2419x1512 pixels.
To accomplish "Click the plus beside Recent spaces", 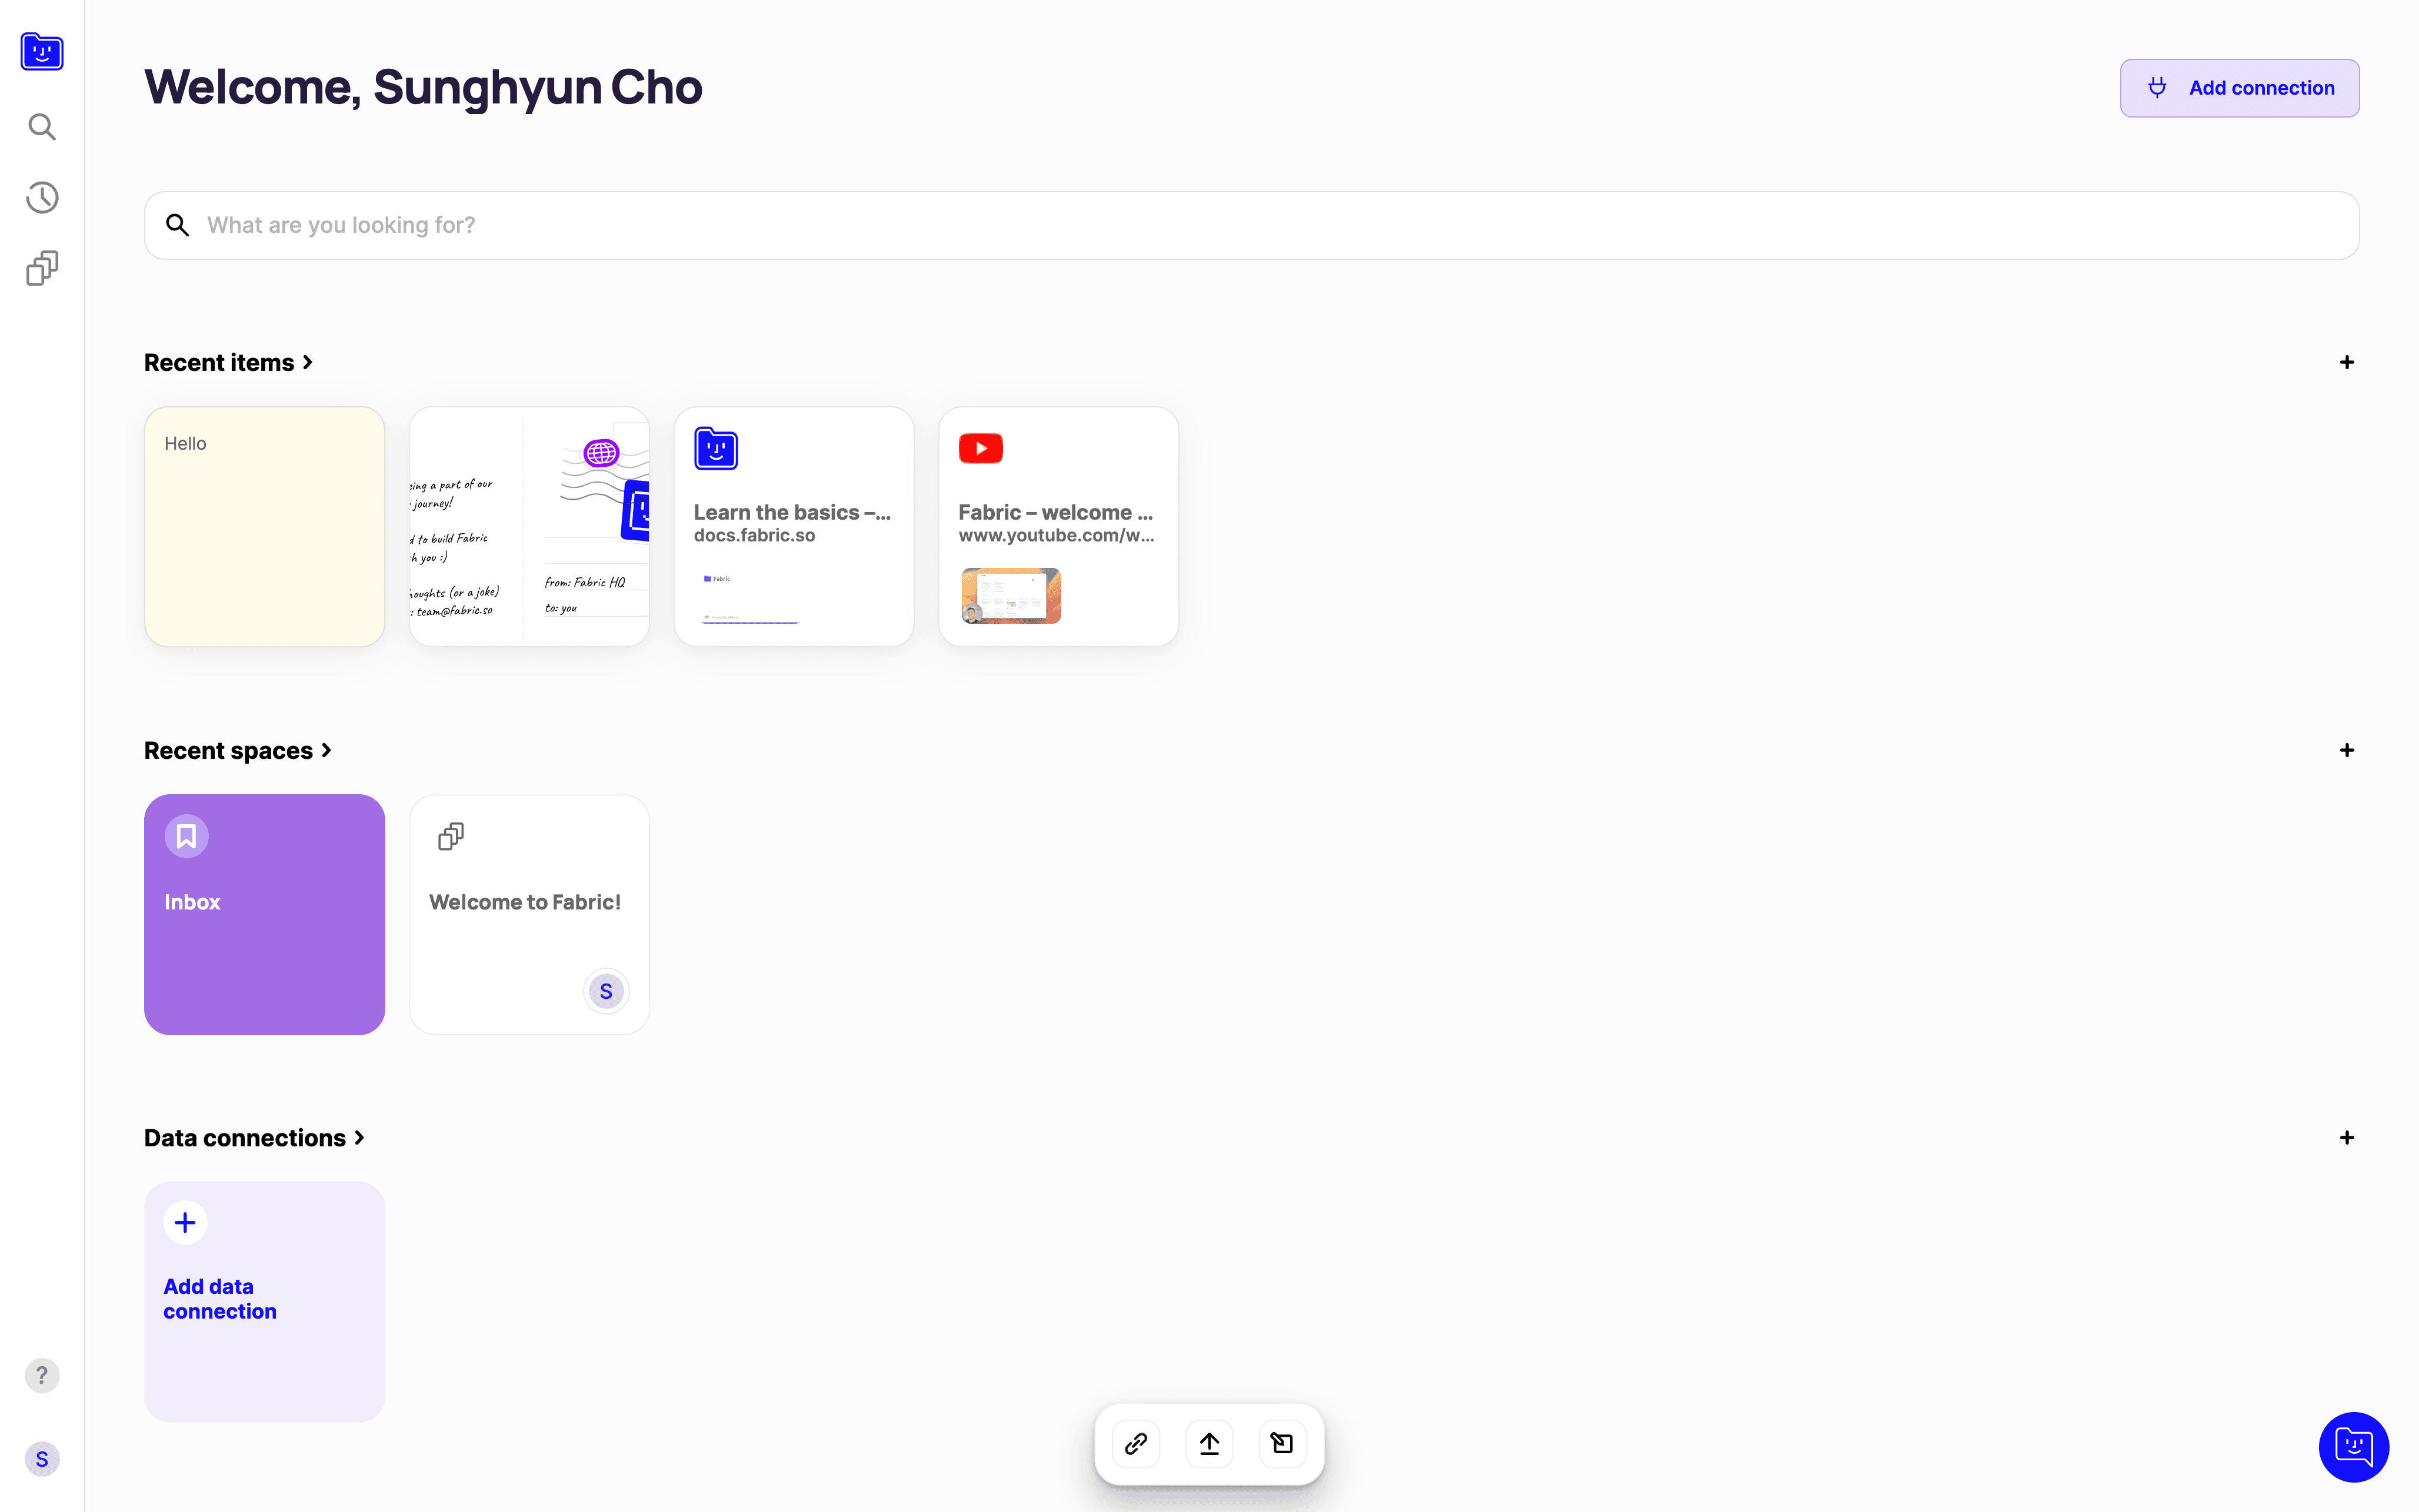I will (2347, 750).
